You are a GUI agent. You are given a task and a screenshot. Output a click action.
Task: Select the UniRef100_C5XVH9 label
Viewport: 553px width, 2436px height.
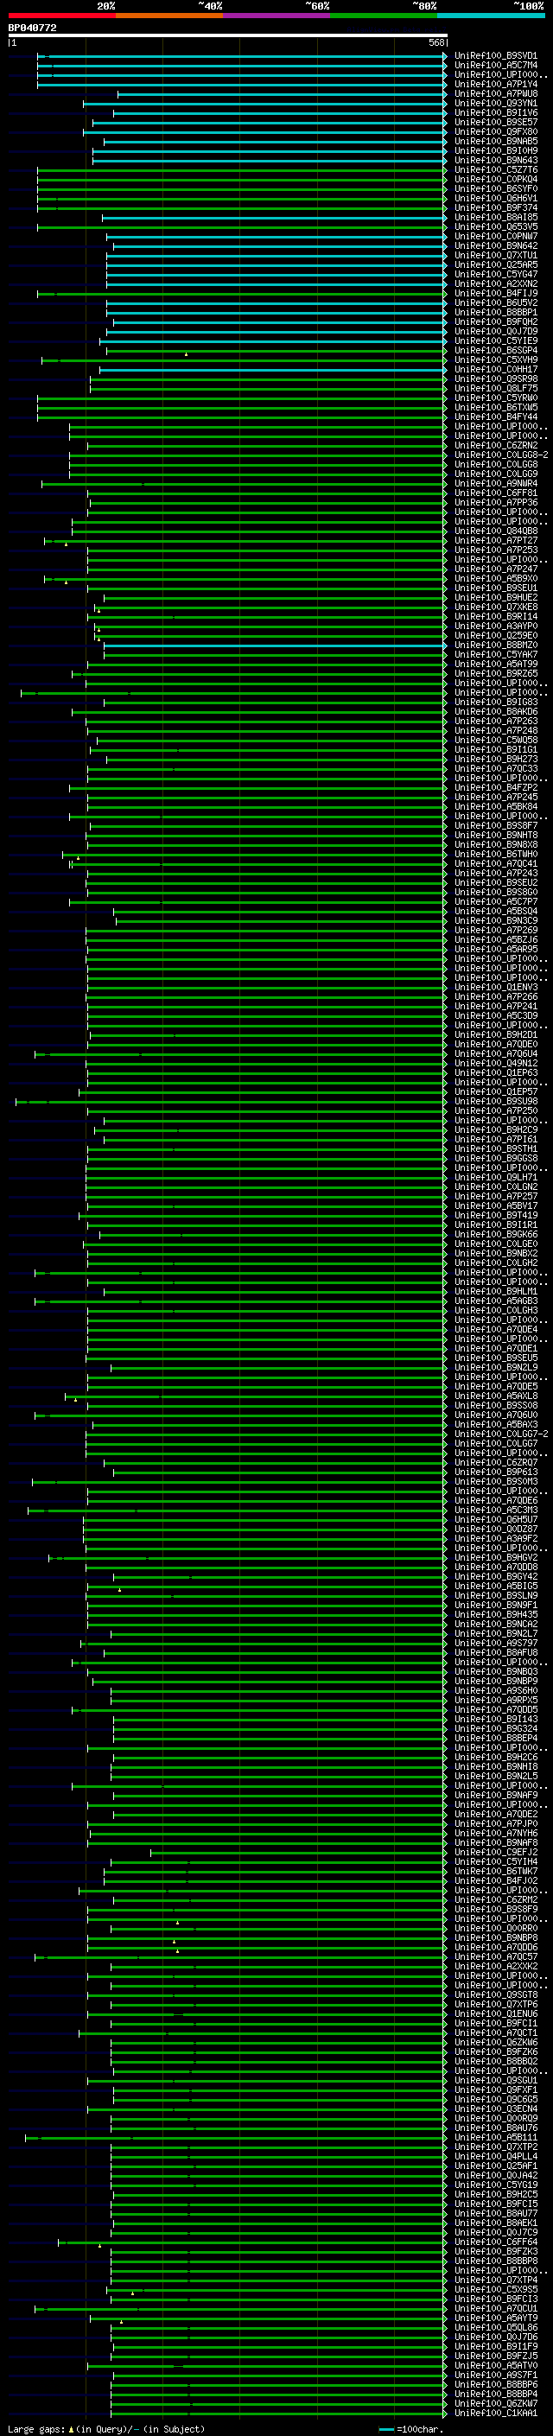pyautogui.click(x=495, y=359)
